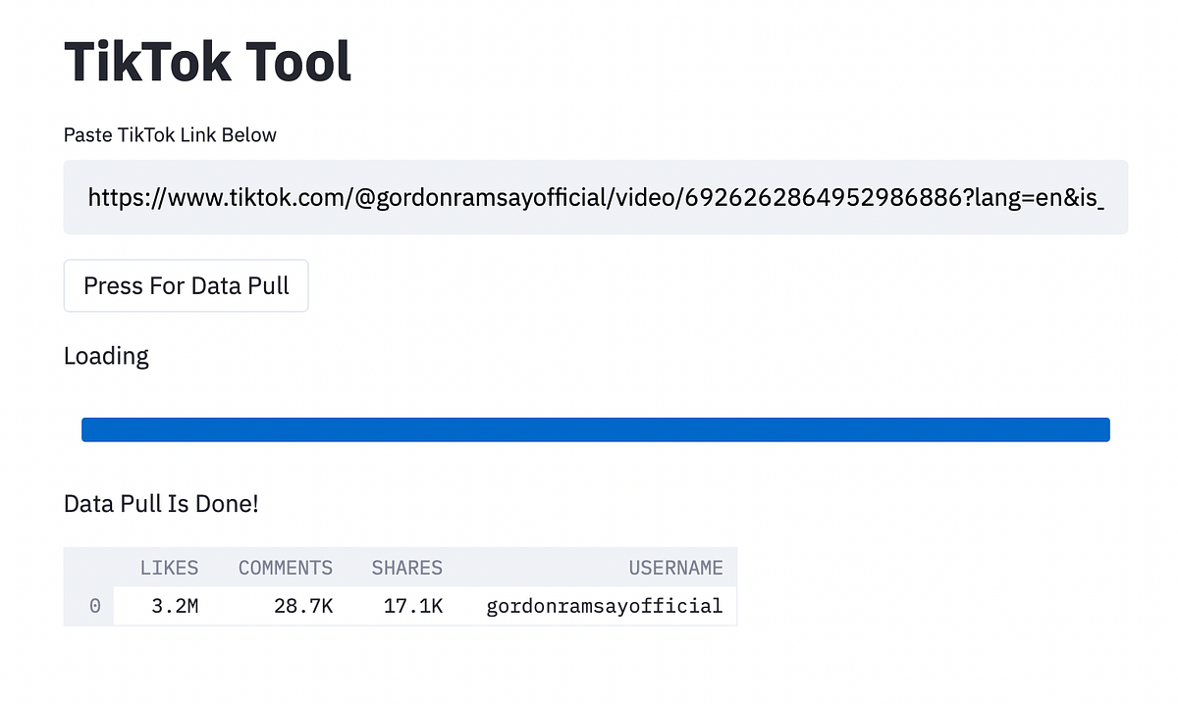Select the 17.1K shares value

tap(412, 605)
